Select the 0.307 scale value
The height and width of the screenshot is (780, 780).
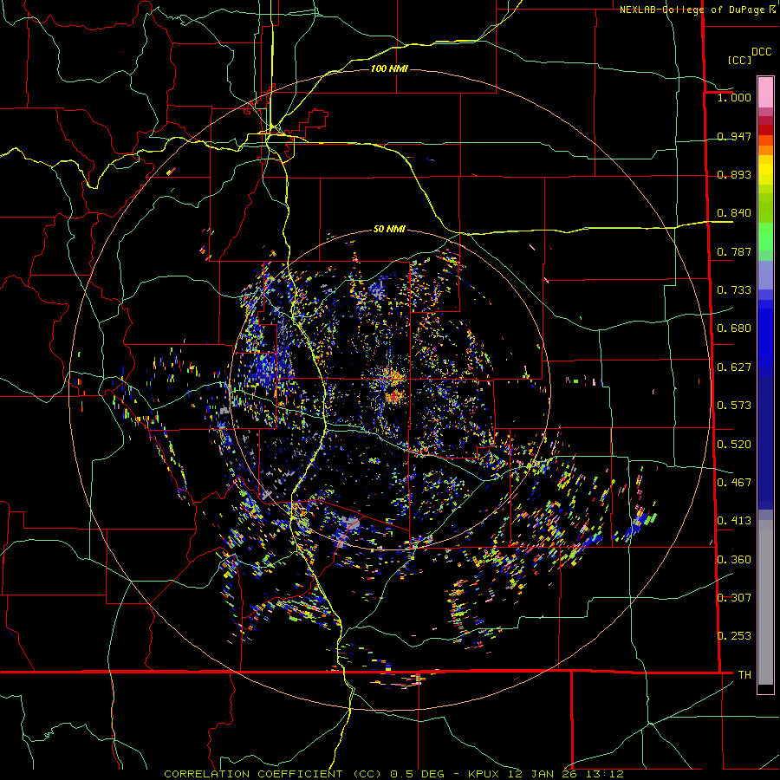[734, 598]
